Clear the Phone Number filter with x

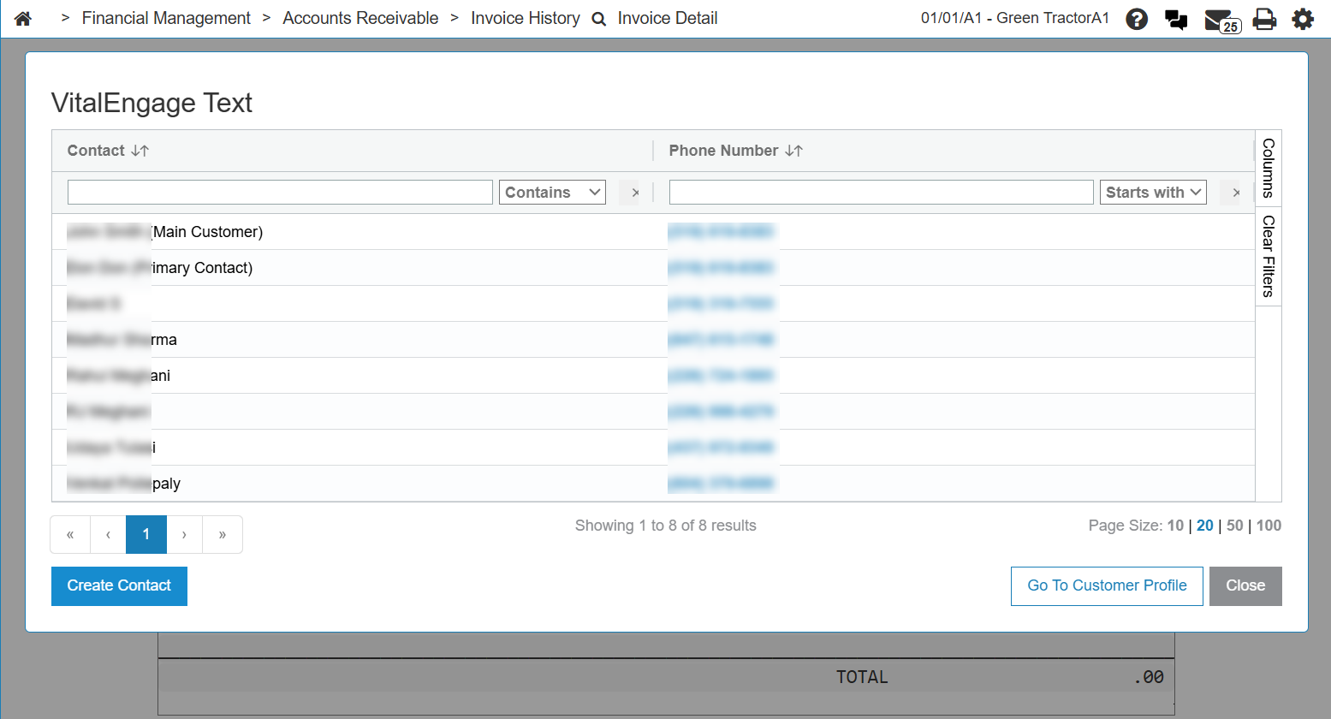pyautogui.click(x=1236, y=193)
